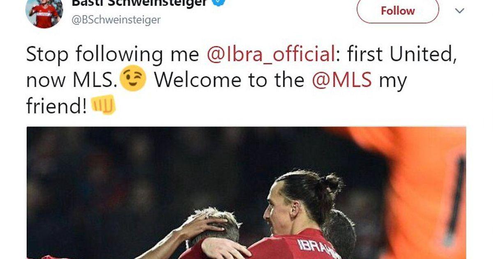Click the fist bump emoji
Viewport: 493px width, 259px height.
click(103, 105)
